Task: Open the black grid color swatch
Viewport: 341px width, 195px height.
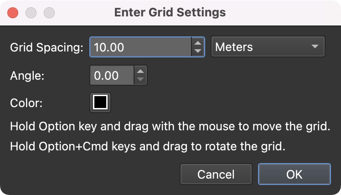Action: coord(100,102)
